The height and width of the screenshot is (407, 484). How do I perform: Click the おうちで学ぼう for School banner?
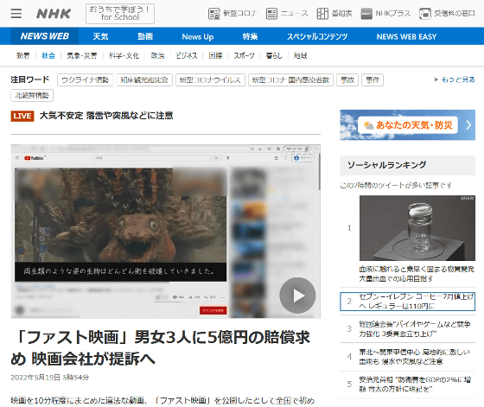point(120,14)
